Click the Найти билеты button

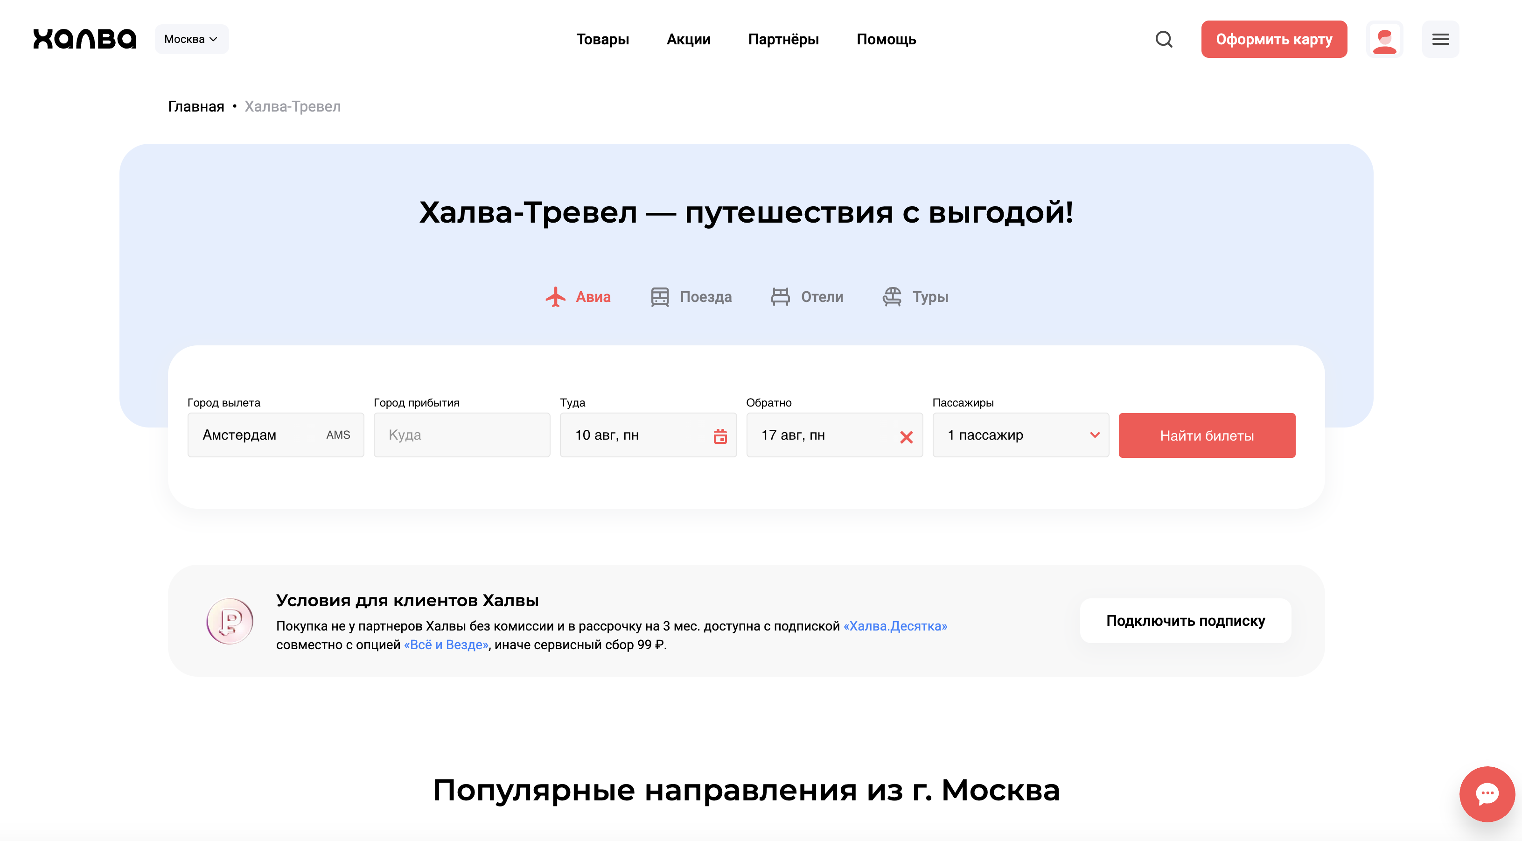coord(1207,435)
